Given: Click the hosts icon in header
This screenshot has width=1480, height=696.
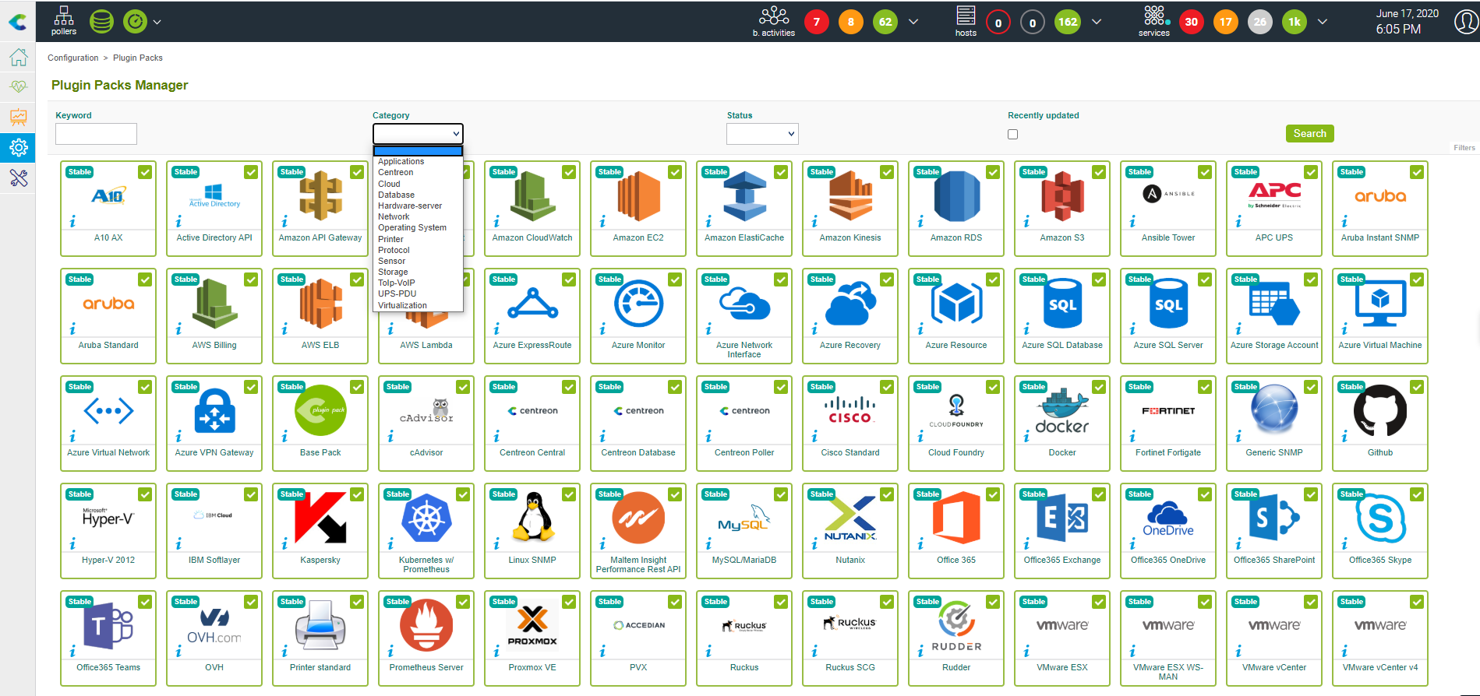Looking at the screenshot, I should 965,20.
